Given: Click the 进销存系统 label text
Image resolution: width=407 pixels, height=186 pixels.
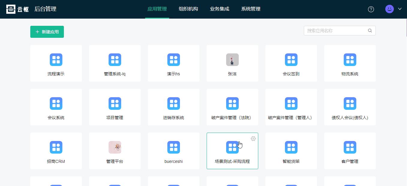Looking at the screenshot, I should point(174,118).
